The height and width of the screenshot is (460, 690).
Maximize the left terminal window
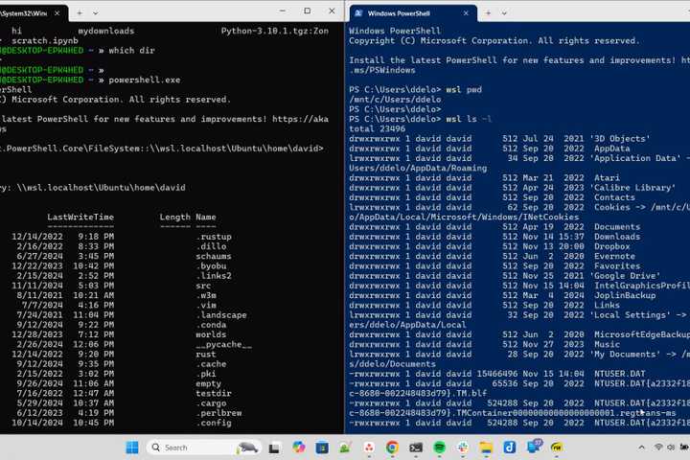[x=308, y=11]
